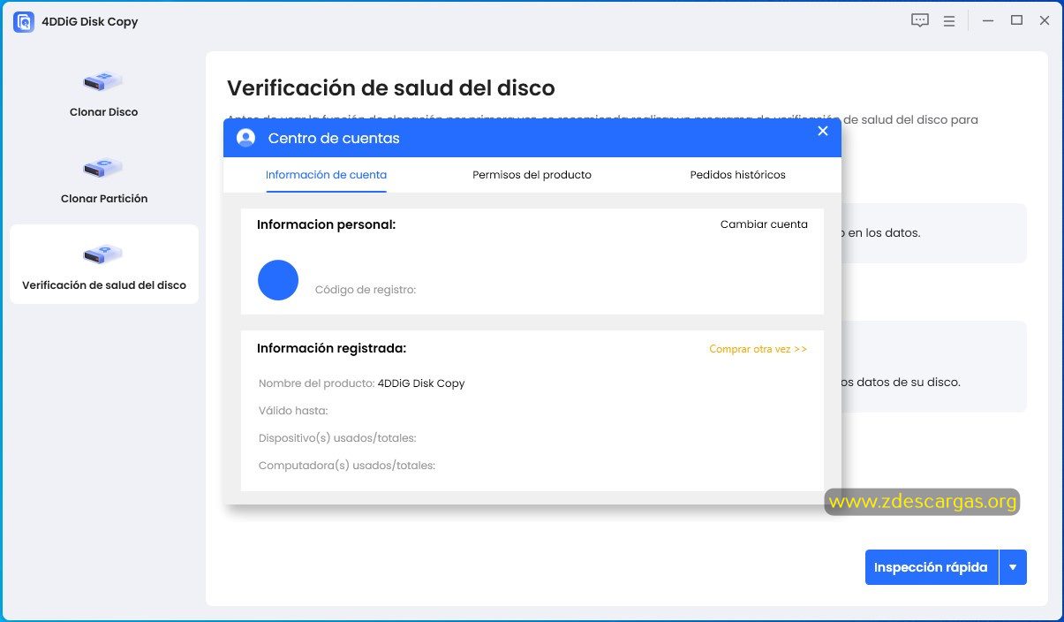This screenshot has width=1064, height=622.
Task: Click the Información registrada heading
Action: (331, 348)
